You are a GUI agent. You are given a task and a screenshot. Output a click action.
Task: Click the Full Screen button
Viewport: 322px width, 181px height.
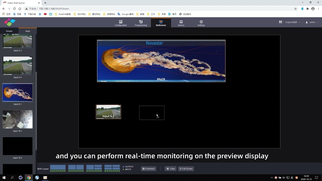186,169
